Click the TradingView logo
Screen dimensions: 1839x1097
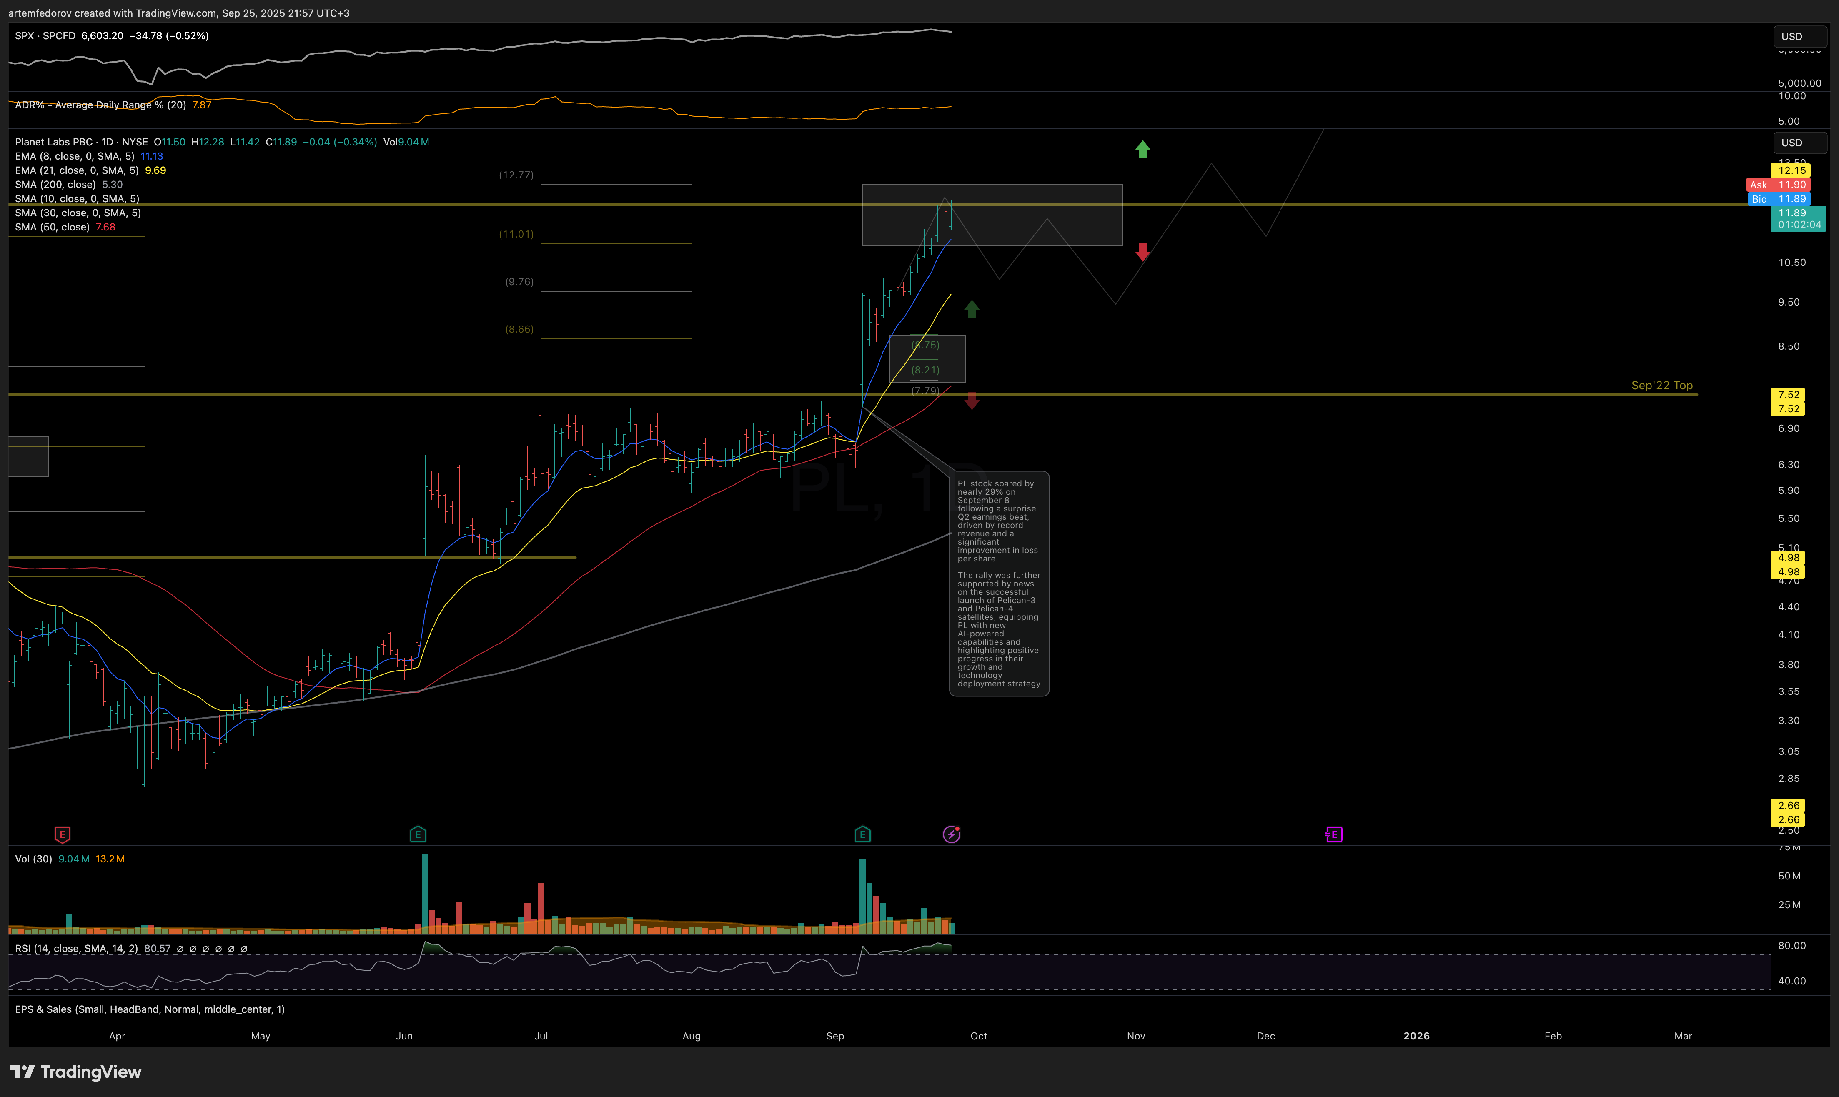pyautogui.click(x=75, y=1072)
